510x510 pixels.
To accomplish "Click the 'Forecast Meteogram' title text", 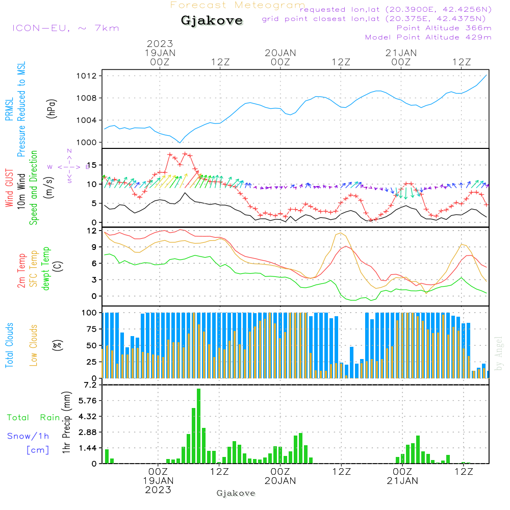I will [x=238, y=5].
